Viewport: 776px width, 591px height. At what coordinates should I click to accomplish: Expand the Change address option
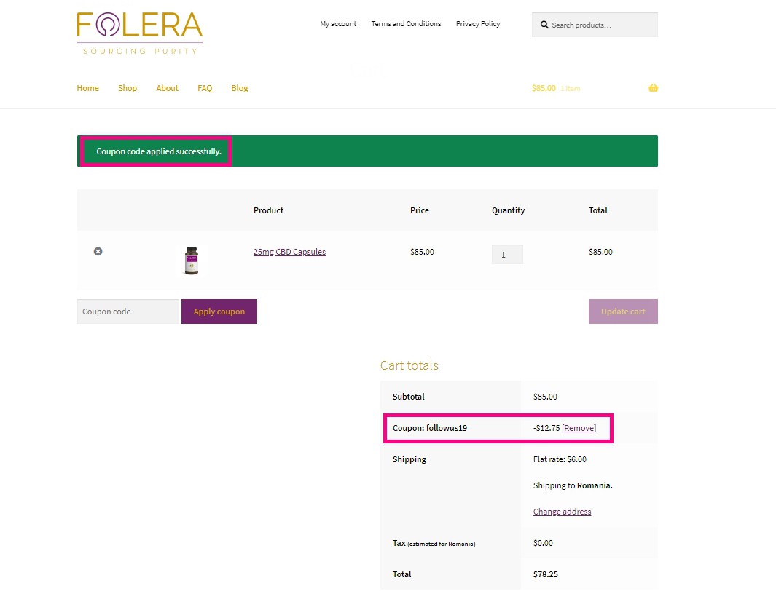click(562, 512)
